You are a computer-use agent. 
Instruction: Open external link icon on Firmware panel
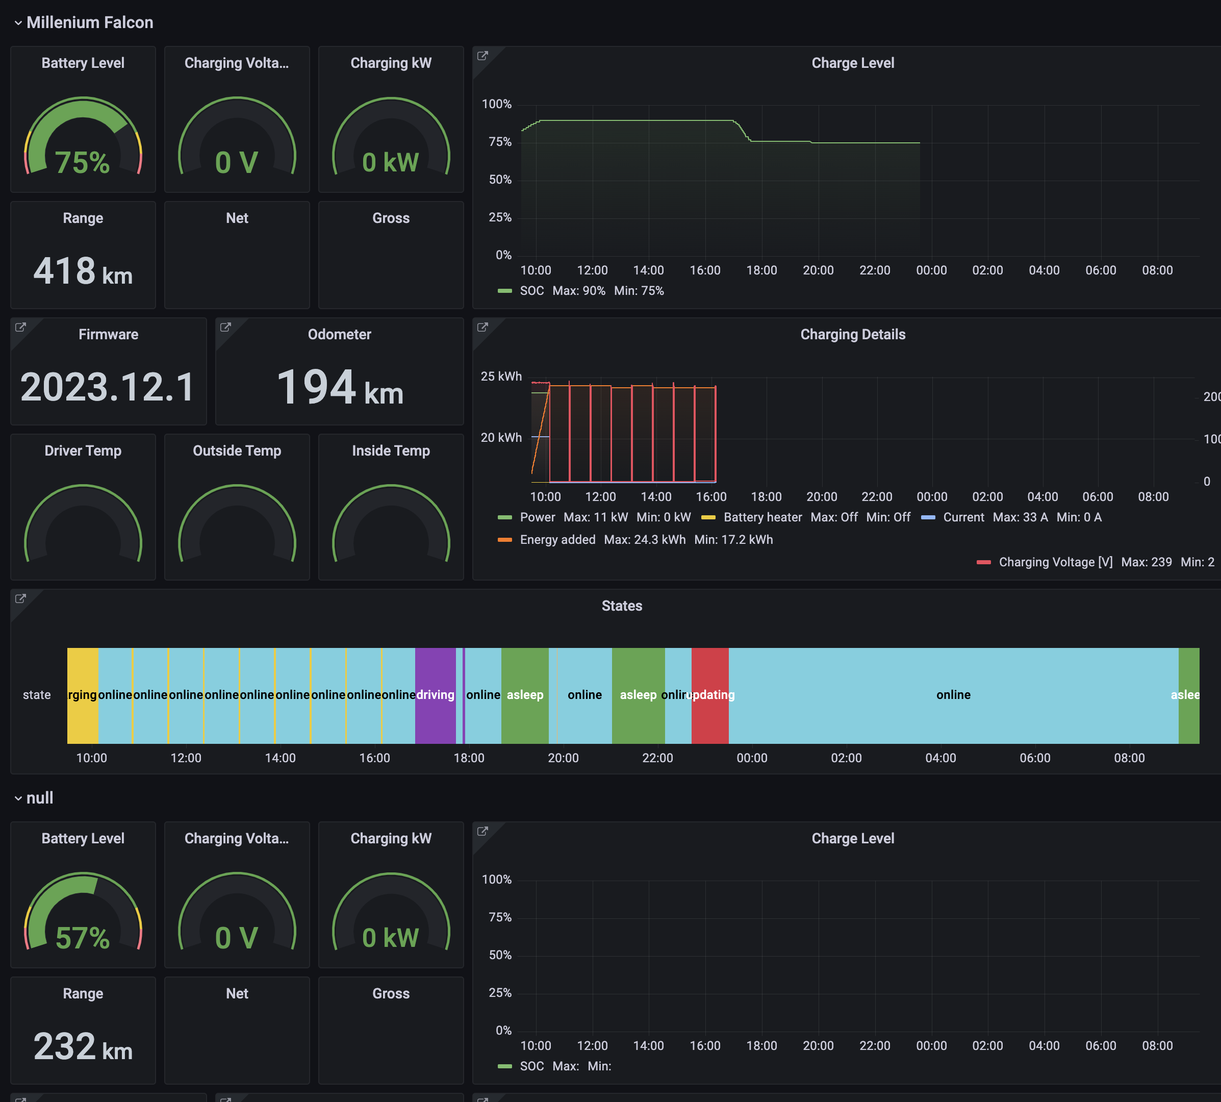pos(20,327)
